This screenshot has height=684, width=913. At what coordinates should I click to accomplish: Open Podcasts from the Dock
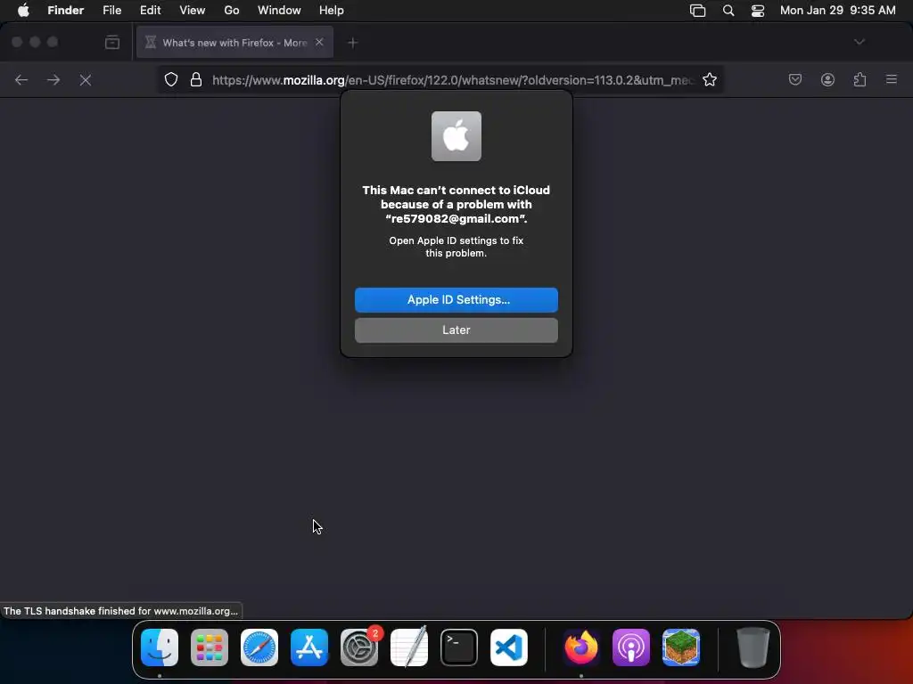(631, 647)
